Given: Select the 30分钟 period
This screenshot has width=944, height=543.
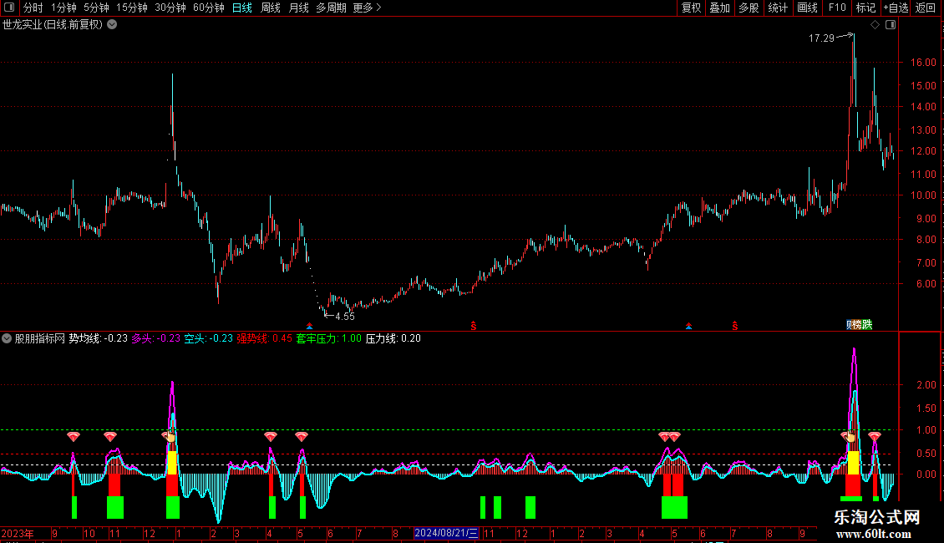Looking at the screenshot, I should tap(170, 8).
